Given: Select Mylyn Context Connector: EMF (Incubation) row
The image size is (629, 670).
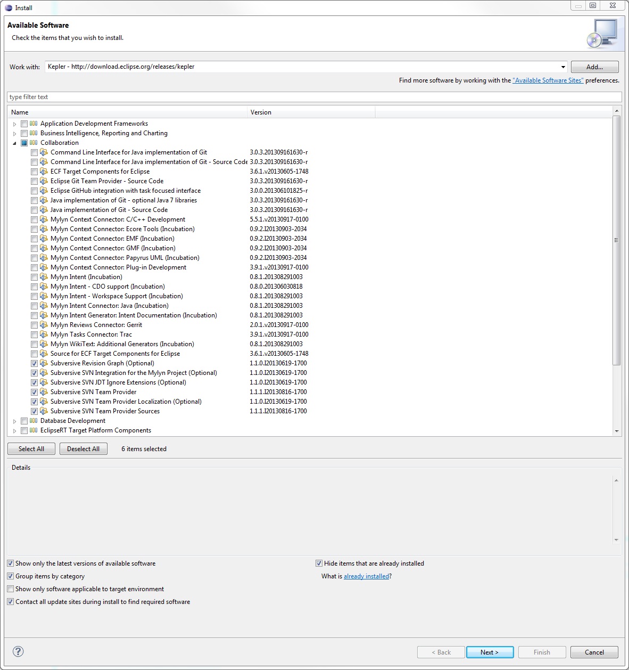Looking at the screenshot, I should pos(112,239).
